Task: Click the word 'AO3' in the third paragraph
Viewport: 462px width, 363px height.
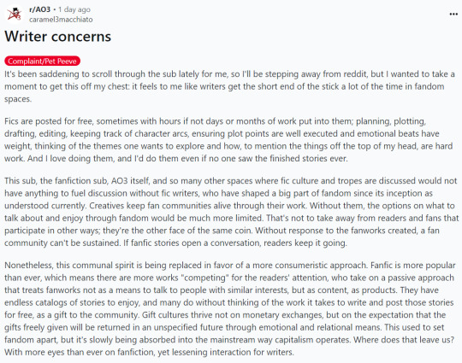Action: coord(119,180)
